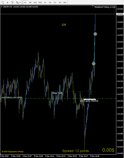
Task: Switch to D1 daily timeframe
Action: 55,3
